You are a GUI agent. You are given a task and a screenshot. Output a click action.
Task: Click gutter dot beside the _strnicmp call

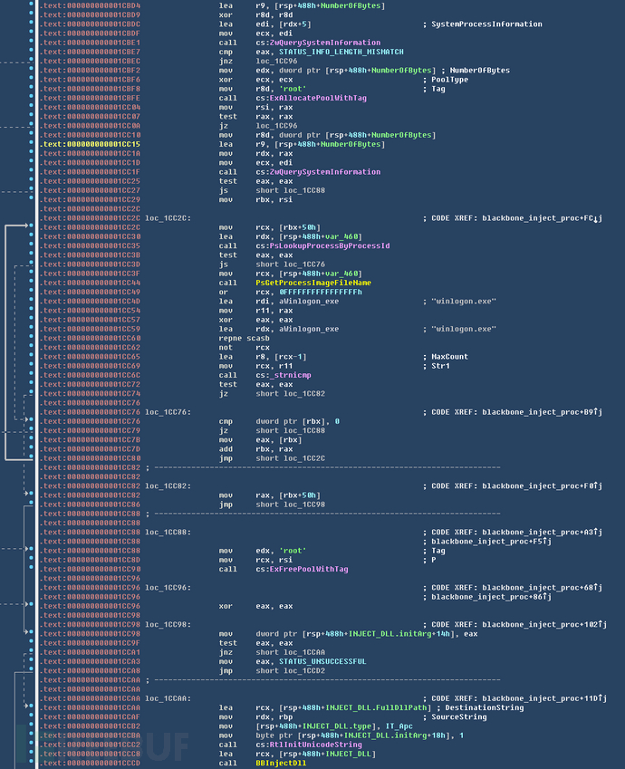[x=31, y=375]
